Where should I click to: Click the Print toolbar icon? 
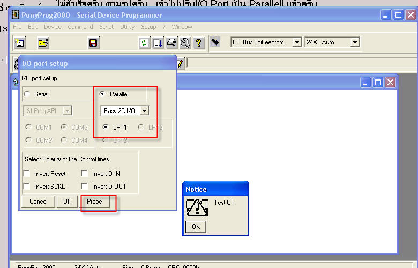[x=171, y=43]
